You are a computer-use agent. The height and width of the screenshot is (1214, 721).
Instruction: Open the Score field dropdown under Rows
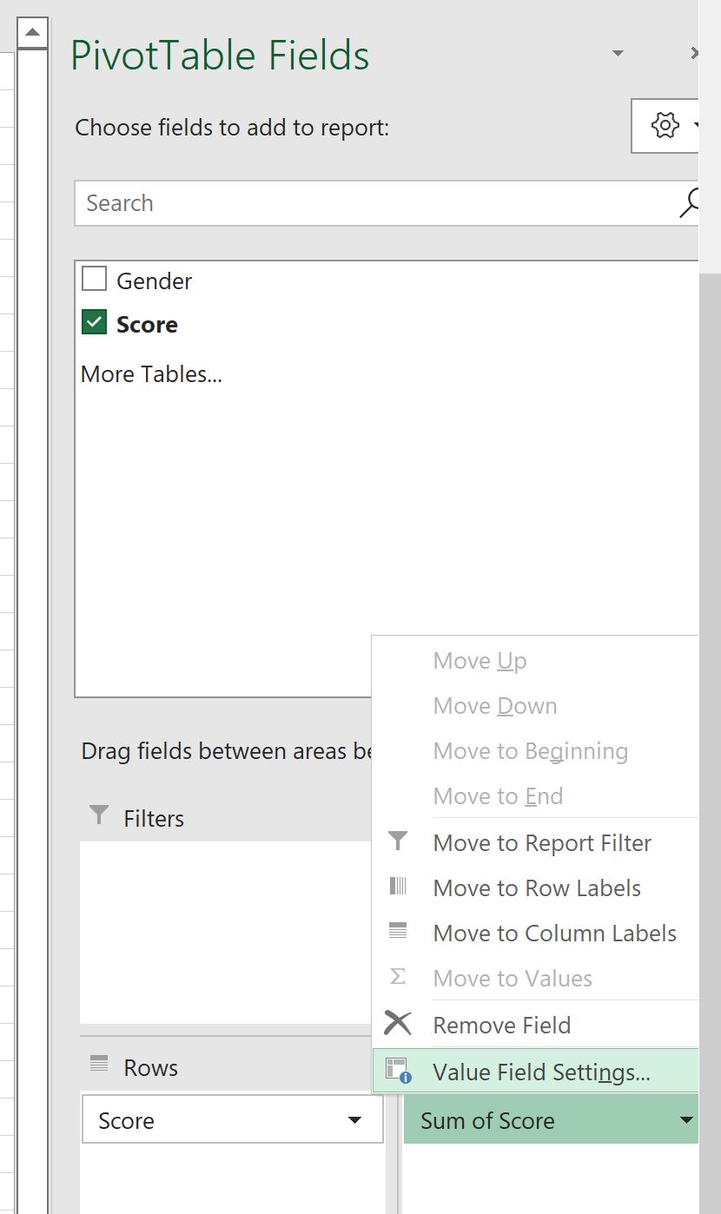pos(355,1120)
